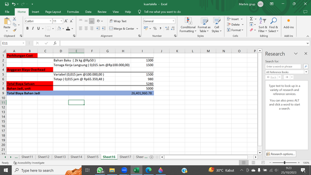Switch to Sheet15 tab
Image resolution: width=311 pixels, height=175 pixels.
[92, 157]
